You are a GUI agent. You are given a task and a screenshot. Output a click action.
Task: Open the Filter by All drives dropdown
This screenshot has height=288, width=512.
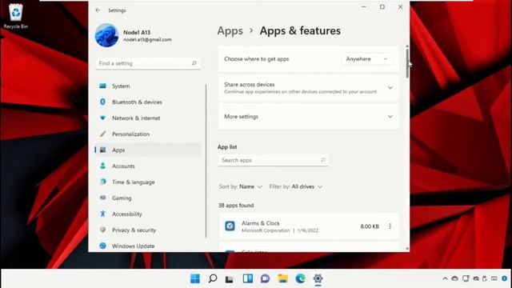pos(296,186)
